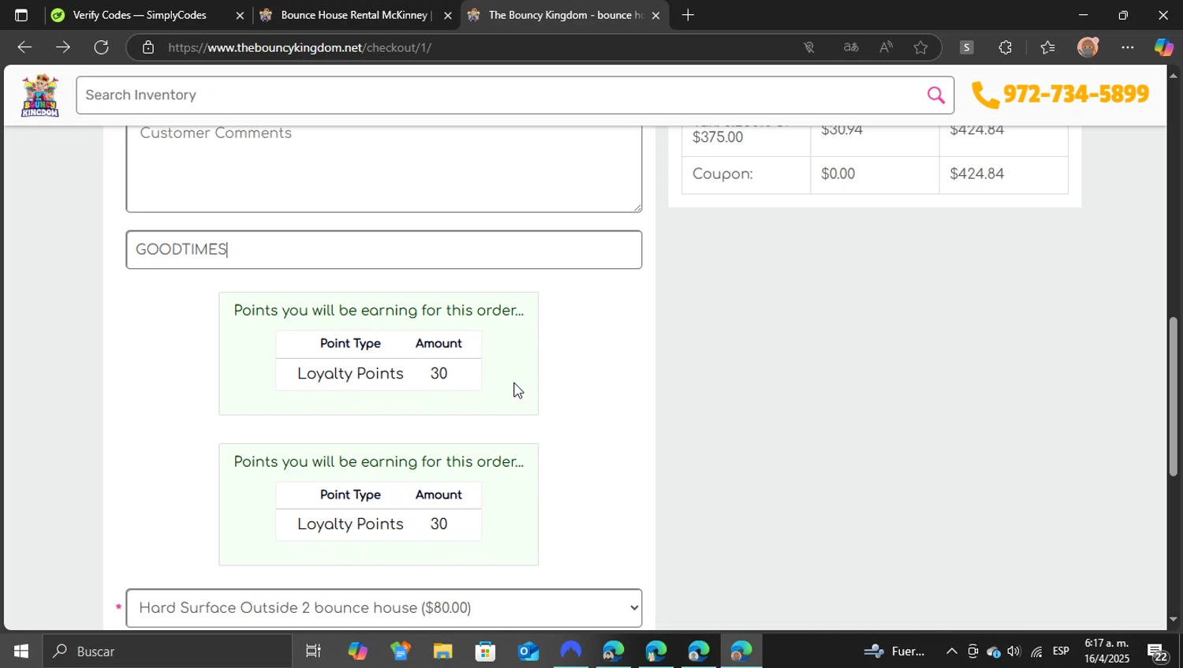Click the scrollbar up arrow
Image resolution: width=1183 pixels, height=668 pixels.
point(1173,75)
